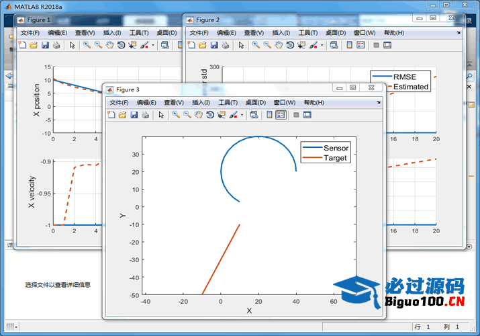Click Insert Legend icon in Figure 2

click(361, 45)
